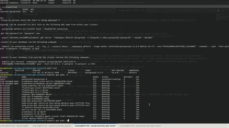
Task: Click the age '40s' of tiller-deploy pod
Action: pos(137,118)
